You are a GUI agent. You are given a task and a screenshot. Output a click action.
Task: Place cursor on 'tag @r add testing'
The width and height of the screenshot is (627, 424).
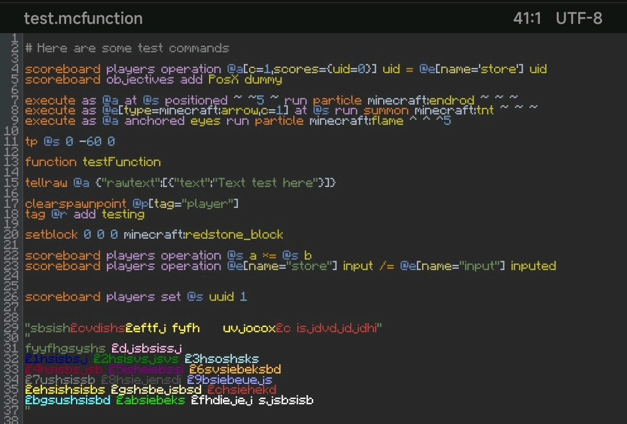click(85, 214)
